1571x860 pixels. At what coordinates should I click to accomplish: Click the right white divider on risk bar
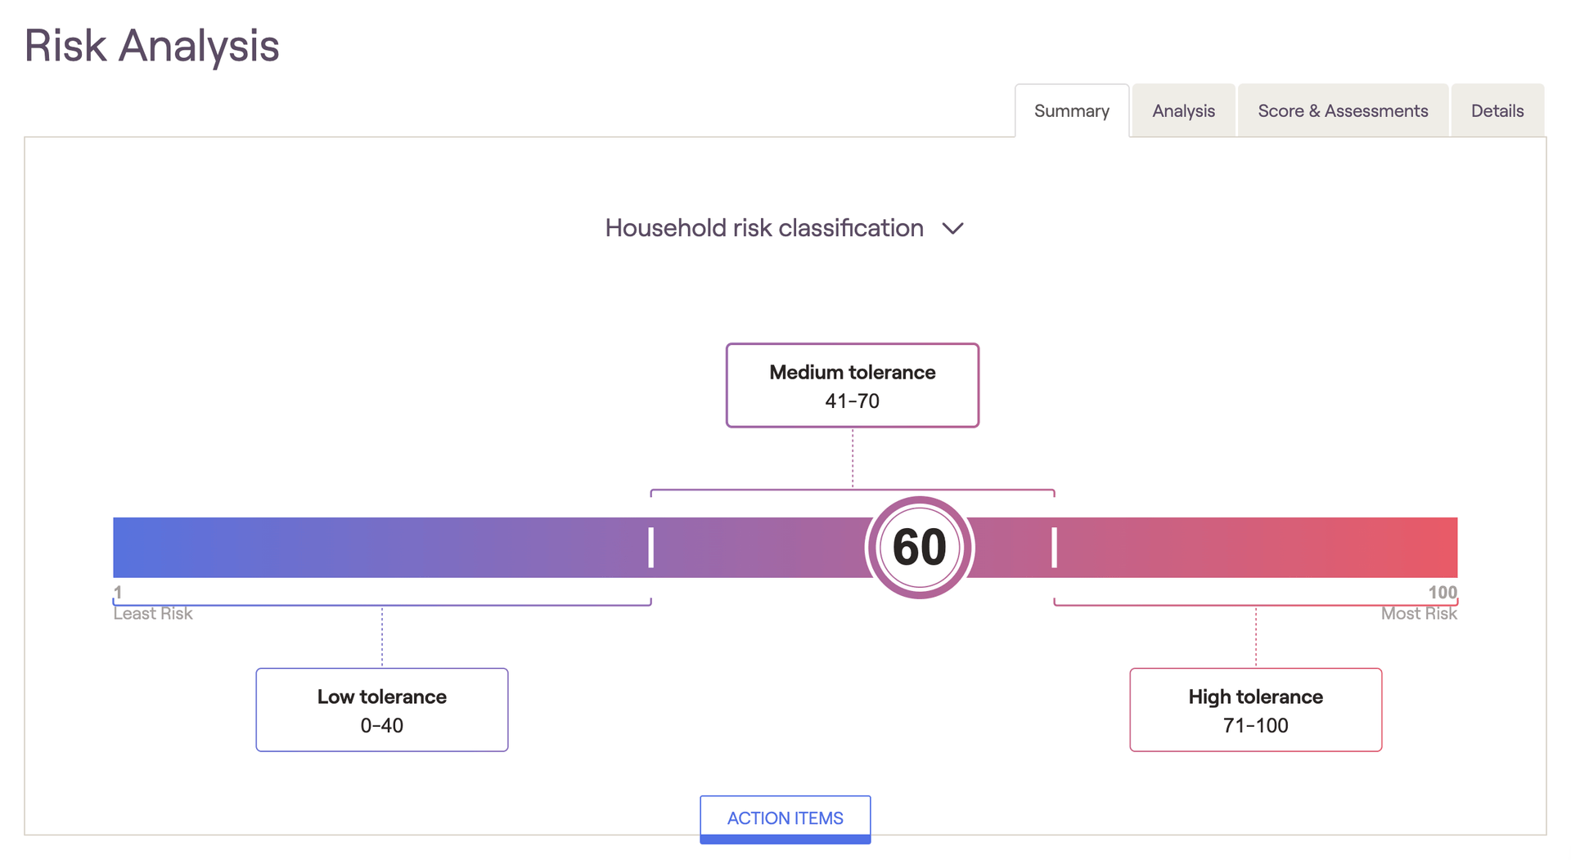(1054, 547)
